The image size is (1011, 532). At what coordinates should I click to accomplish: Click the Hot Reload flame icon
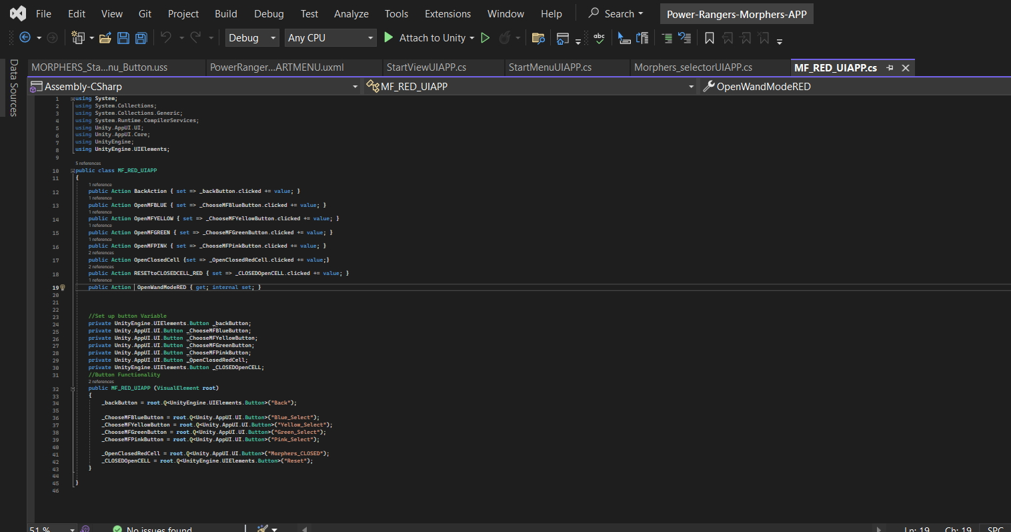click(505, 38)
